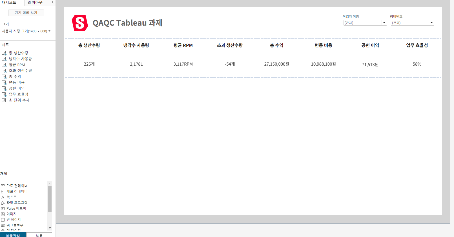Click the 공헌 이익 KPI header
Screen dimensions: 454x237
click(x=370, y=45)
